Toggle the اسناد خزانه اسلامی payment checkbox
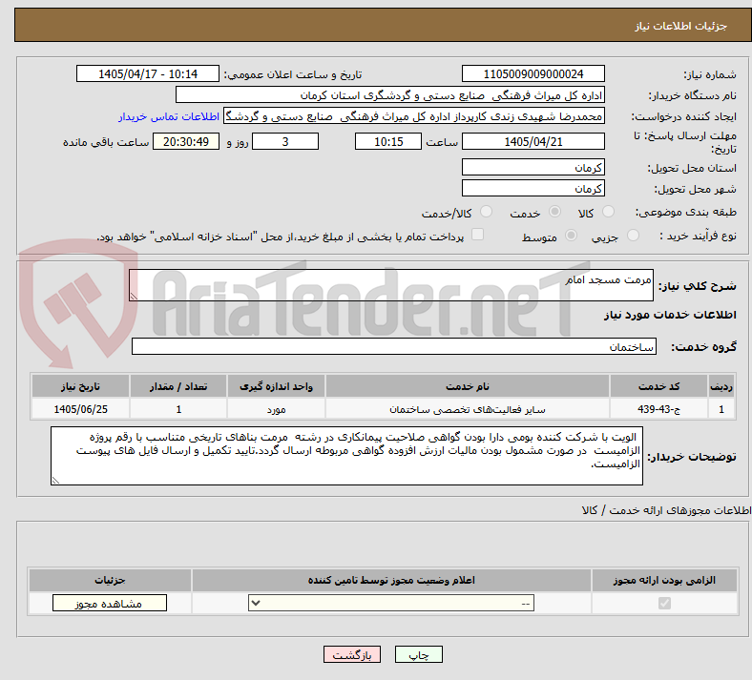The image size is (752, 680). [478, 235]
